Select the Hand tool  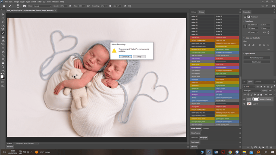(3, 63)
